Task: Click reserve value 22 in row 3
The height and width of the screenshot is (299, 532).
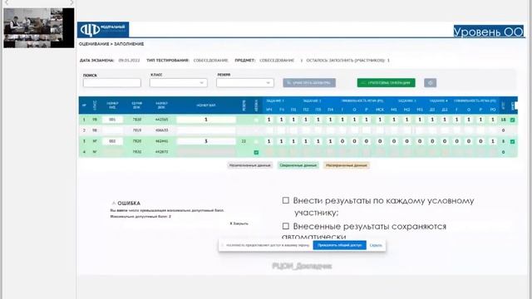Action: click(244, 141)
